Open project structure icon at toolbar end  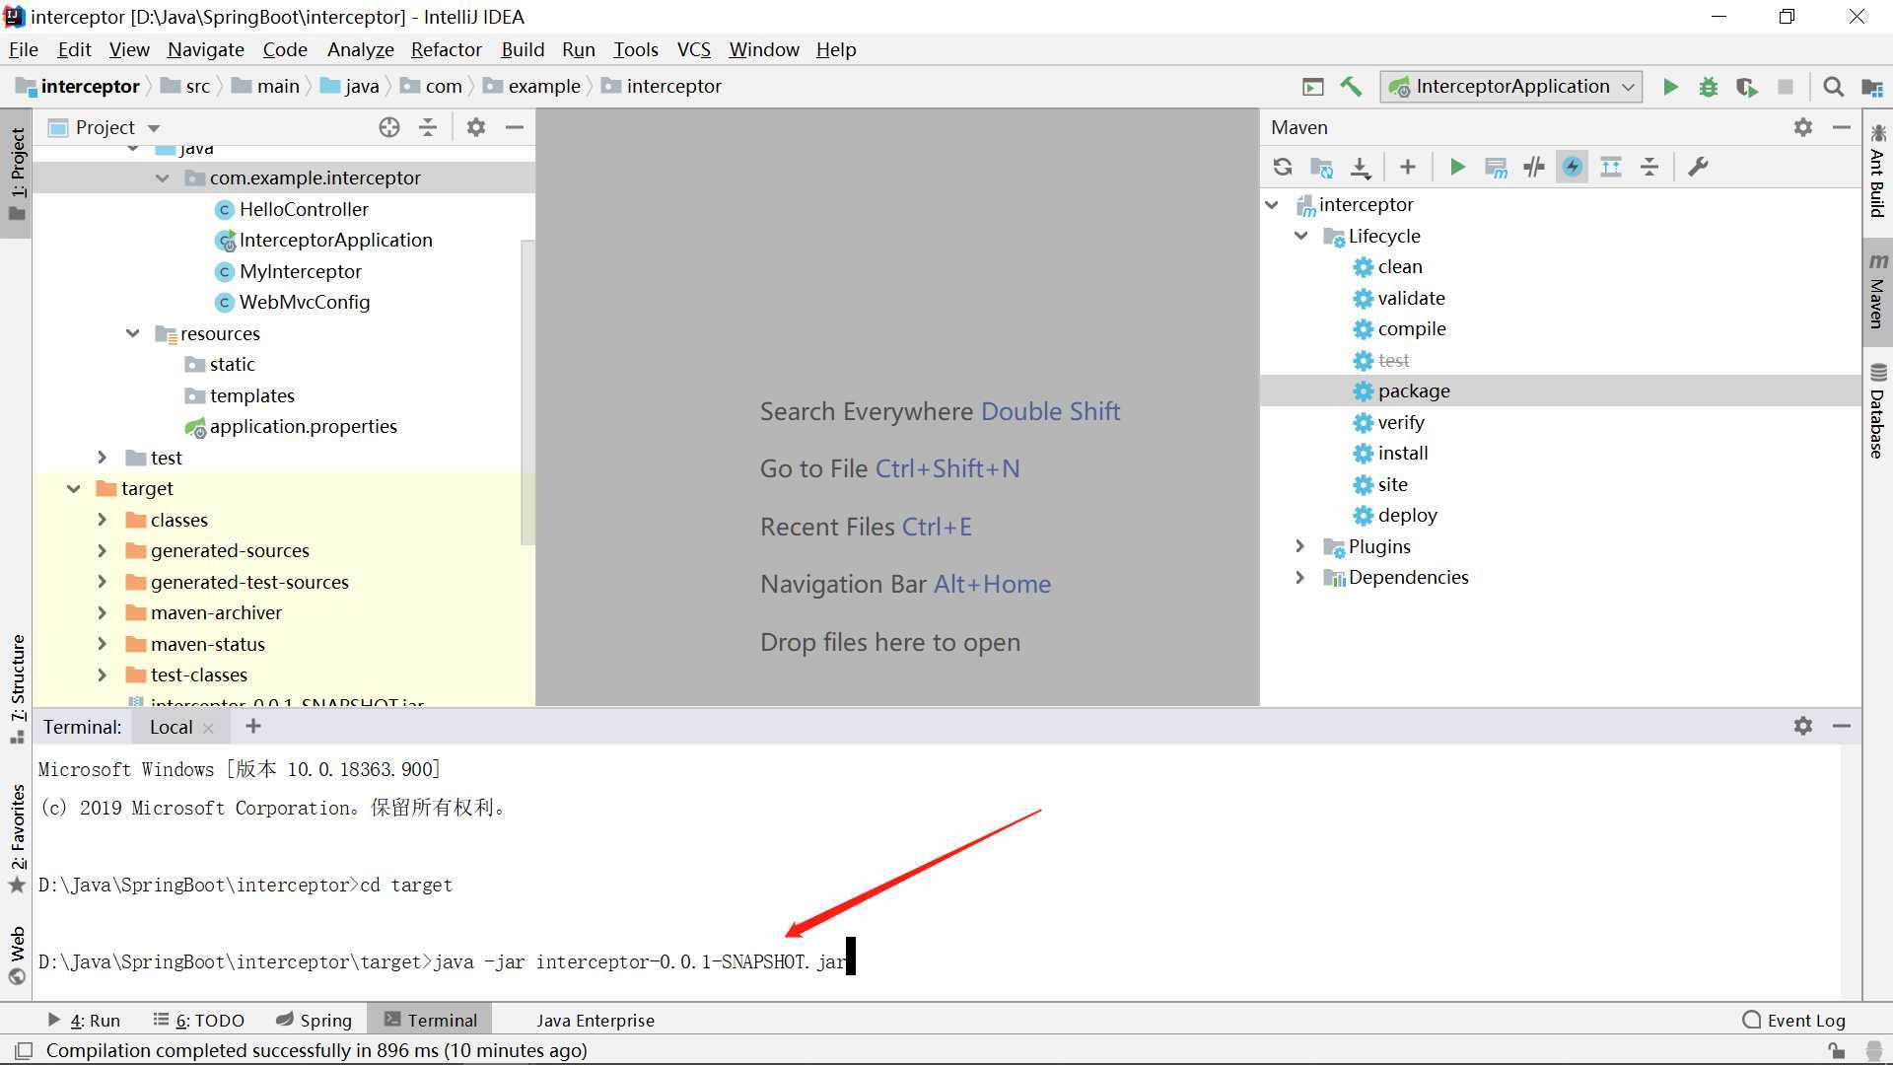click(x=1871, y=87)
